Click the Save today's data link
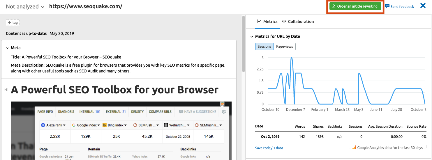432x160 pixels. tap(269, 148)
